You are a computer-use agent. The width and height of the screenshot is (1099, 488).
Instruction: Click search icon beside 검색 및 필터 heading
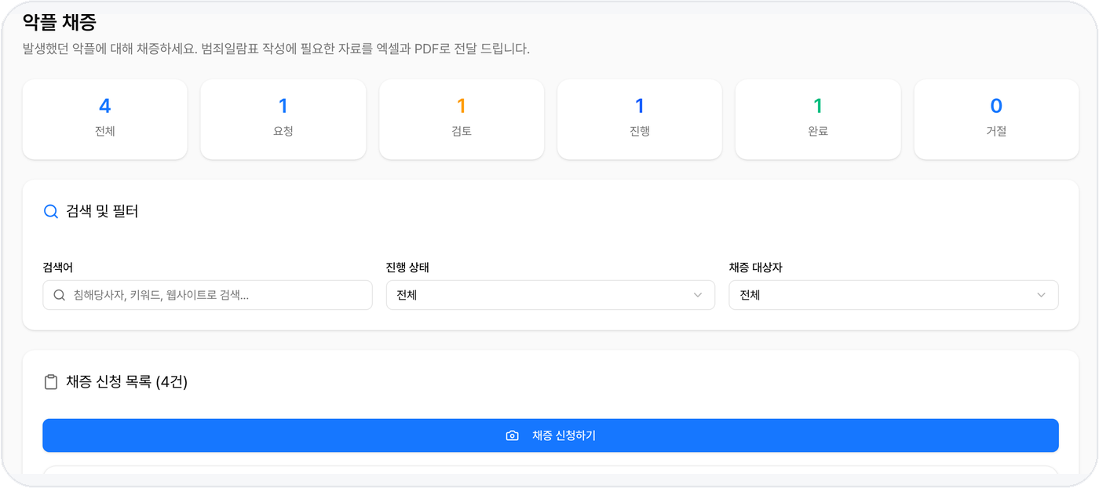point(51,212)
